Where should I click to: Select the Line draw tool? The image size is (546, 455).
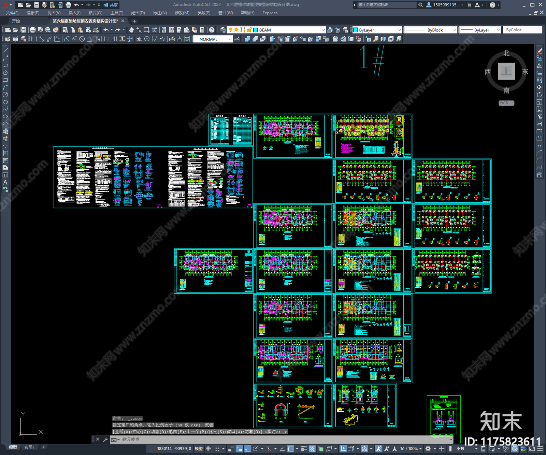5,51
